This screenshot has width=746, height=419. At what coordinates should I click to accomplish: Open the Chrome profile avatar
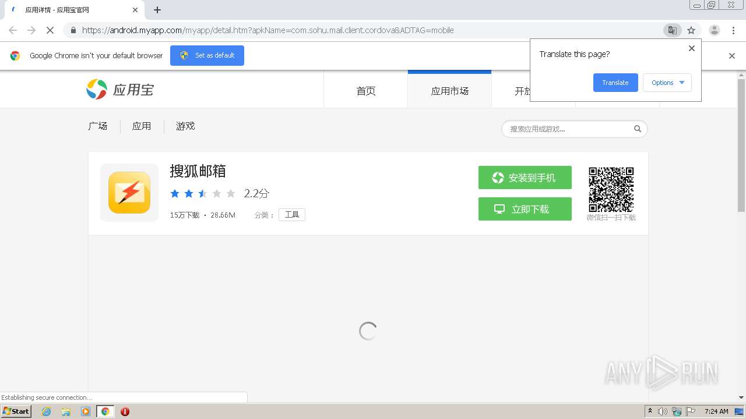click(x=714, y=30)
